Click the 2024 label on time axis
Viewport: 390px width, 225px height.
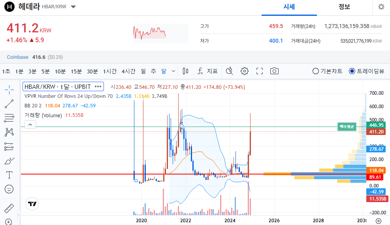(x=230, y=221)
